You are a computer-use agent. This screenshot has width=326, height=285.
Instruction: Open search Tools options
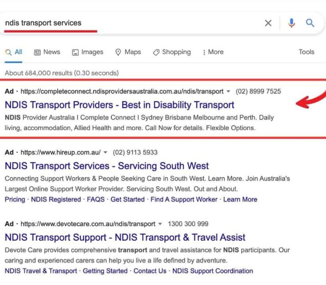[x=306, y=52]
